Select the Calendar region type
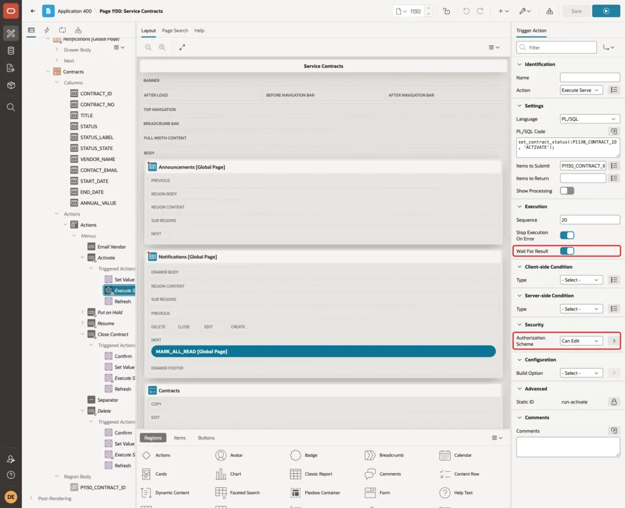625x508 pixels. pos(455,455)
